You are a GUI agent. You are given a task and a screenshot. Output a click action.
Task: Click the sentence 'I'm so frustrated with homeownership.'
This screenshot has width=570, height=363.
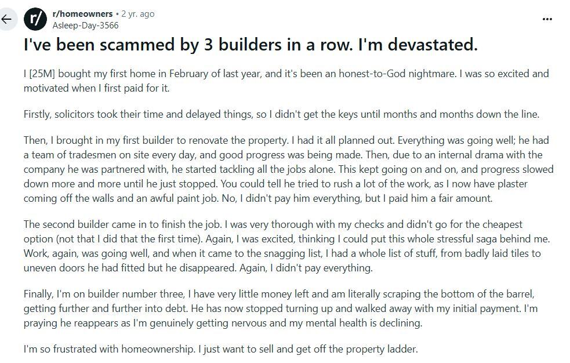point(110,349)
